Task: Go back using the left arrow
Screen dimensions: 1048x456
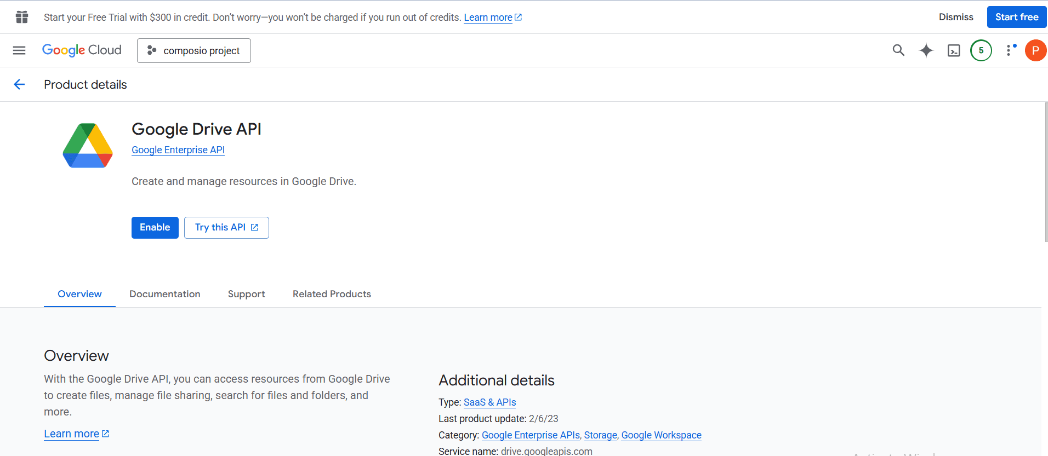Action: [19, 84]
